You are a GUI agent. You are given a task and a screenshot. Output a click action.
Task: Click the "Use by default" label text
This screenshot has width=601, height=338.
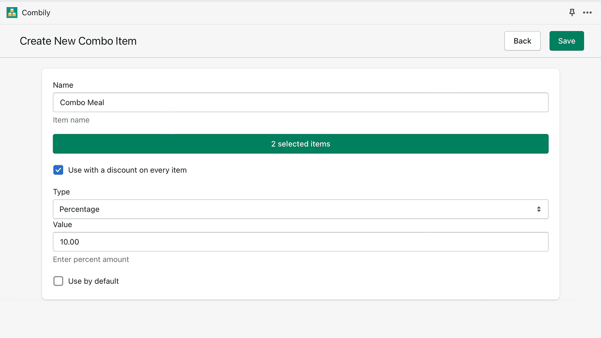coord(94,281)
